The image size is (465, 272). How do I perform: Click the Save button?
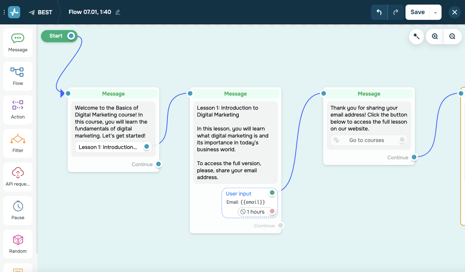coord(417,12)
